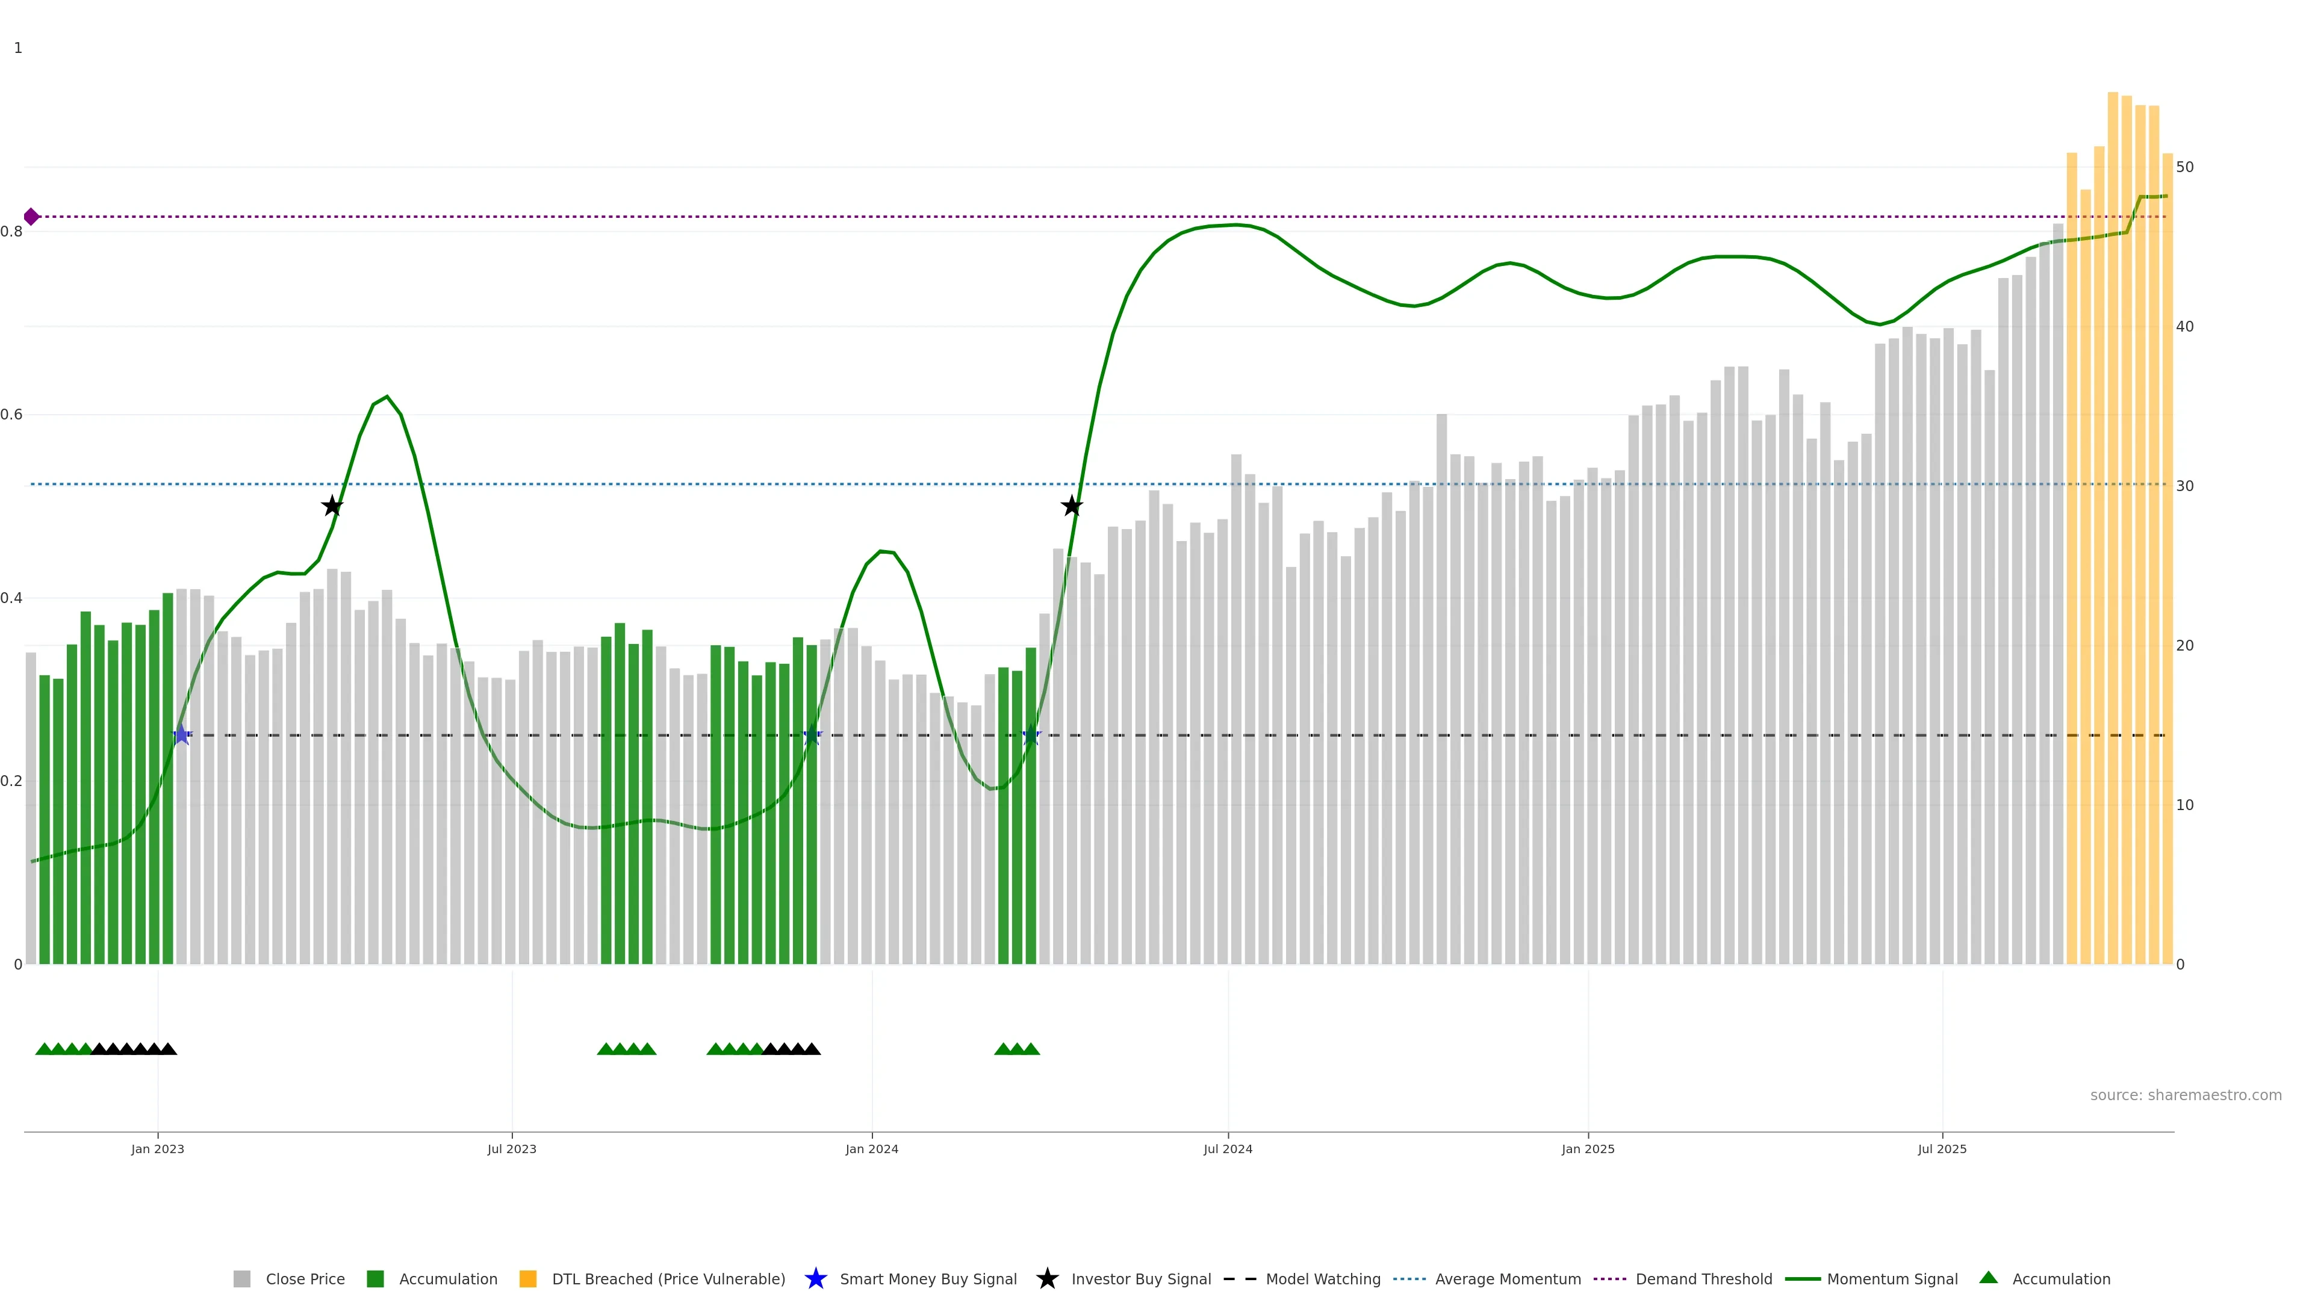The width and height of the screenshot is (2312, 1300).
Task: Click the purple diamond on Demand Threshold line
Action: (31, 216)
